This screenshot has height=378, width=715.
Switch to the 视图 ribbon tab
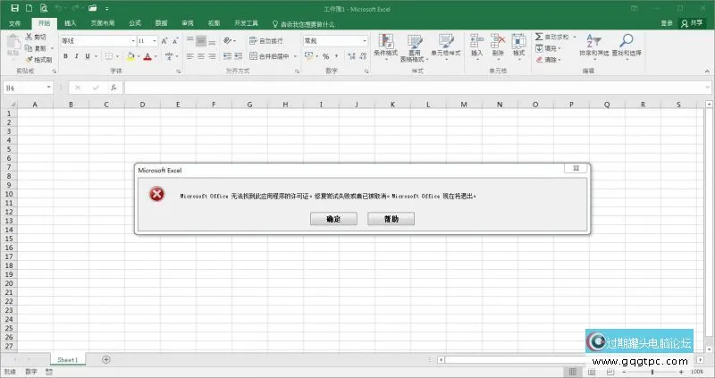coord(214,23)
